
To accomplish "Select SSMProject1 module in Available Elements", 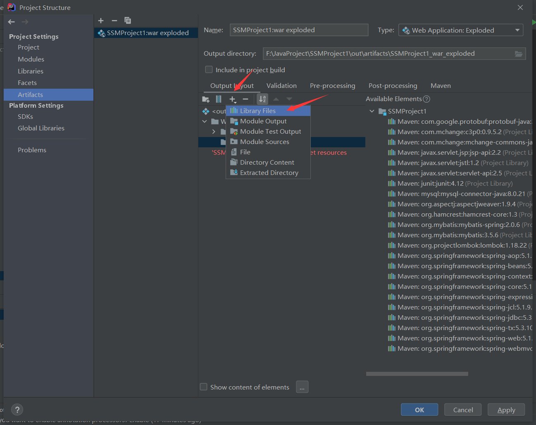I will coord(403,111).
